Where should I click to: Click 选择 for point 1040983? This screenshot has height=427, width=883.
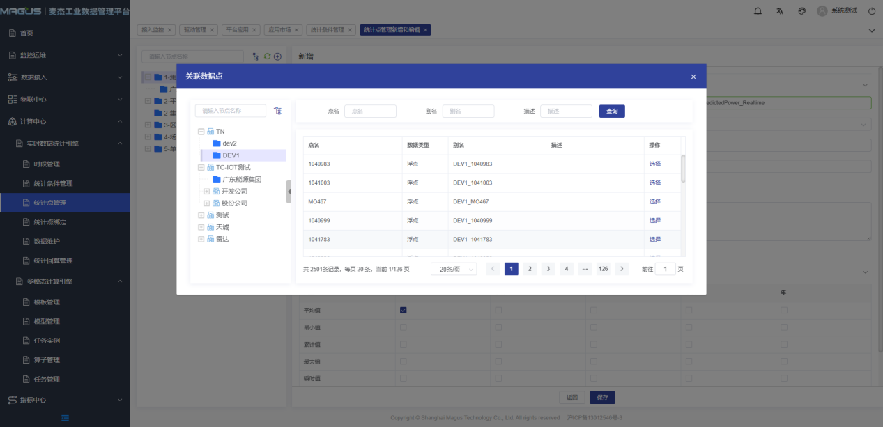654,164
